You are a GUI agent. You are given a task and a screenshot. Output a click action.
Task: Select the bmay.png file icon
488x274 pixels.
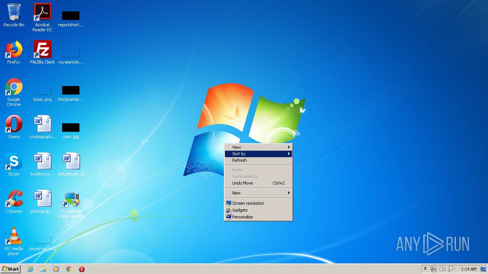(42, 94)
